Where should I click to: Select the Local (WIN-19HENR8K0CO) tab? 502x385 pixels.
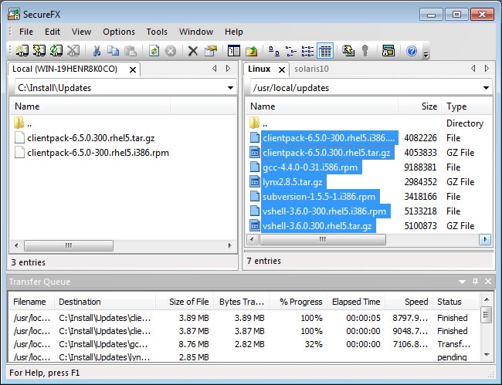tap(65, 69)
